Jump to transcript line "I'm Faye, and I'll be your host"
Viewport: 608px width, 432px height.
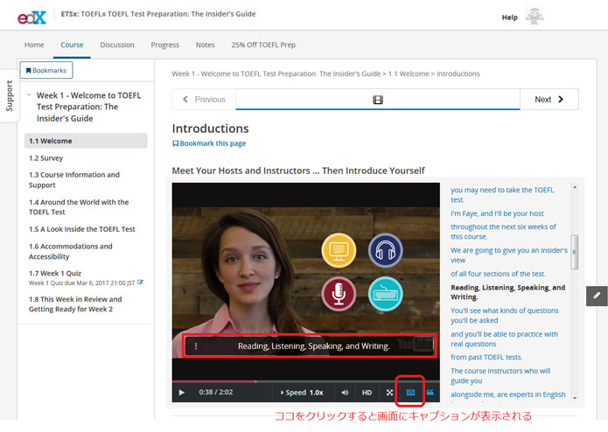click(x=497, y=213)
